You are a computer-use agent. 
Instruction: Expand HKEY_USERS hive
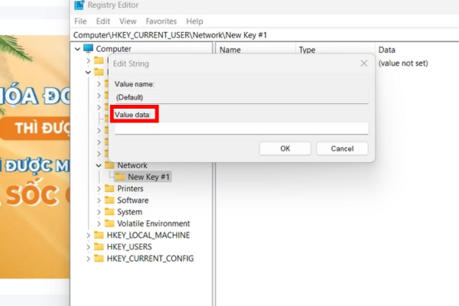click(x=88, y=247)
